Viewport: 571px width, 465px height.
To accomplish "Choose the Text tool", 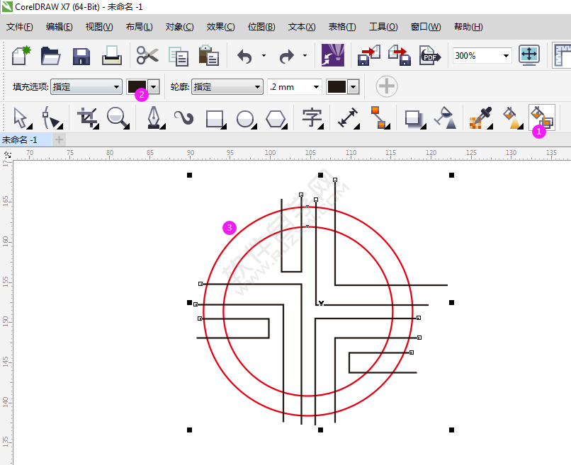I will 311,118.
